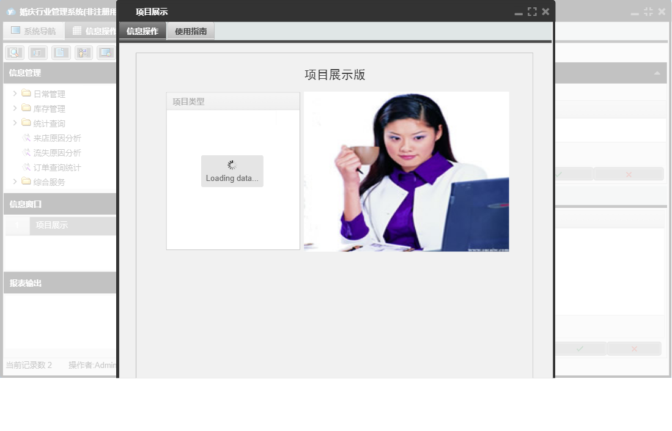Image resolution: width=672 pixels, height=431 pixels.
Task: Click the 系统导航 tab at top left
Action: [x=34, y=31]
